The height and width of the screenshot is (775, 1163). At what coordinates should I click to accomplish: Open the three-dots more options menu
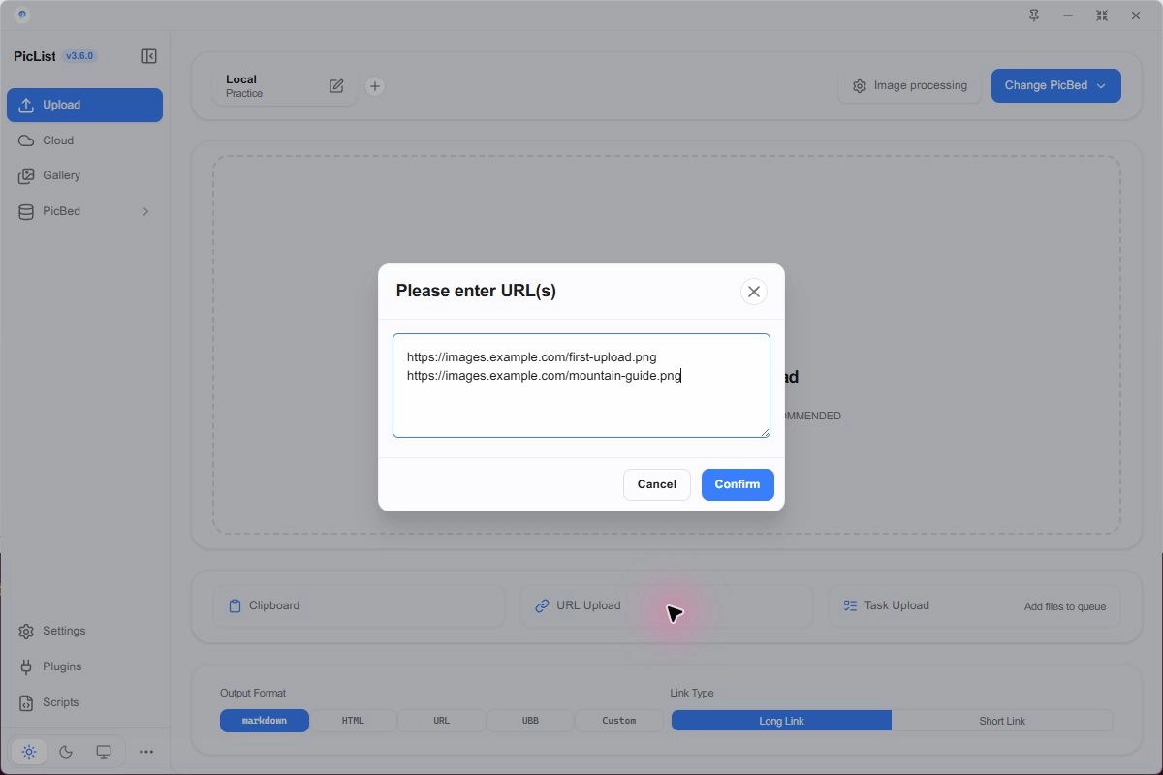point(146,752)
